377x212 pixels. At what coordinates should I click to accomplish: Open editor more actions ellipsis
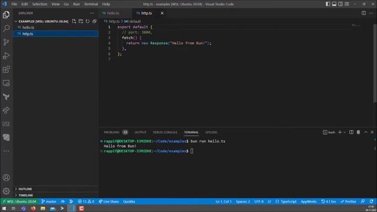(371, 13)
